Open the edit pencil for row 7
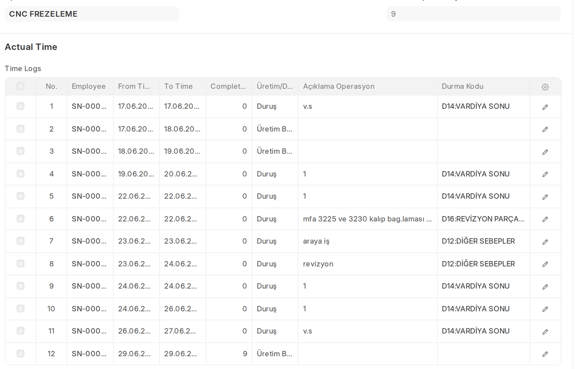 tap(545, 242)
